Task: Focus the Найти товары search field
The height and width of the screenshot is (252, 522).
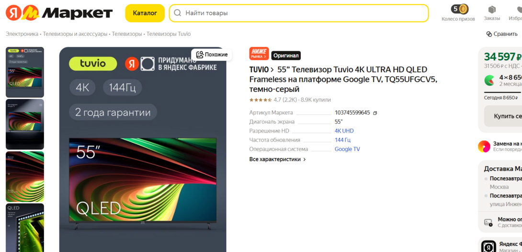Action: click(x=302, y=13)
